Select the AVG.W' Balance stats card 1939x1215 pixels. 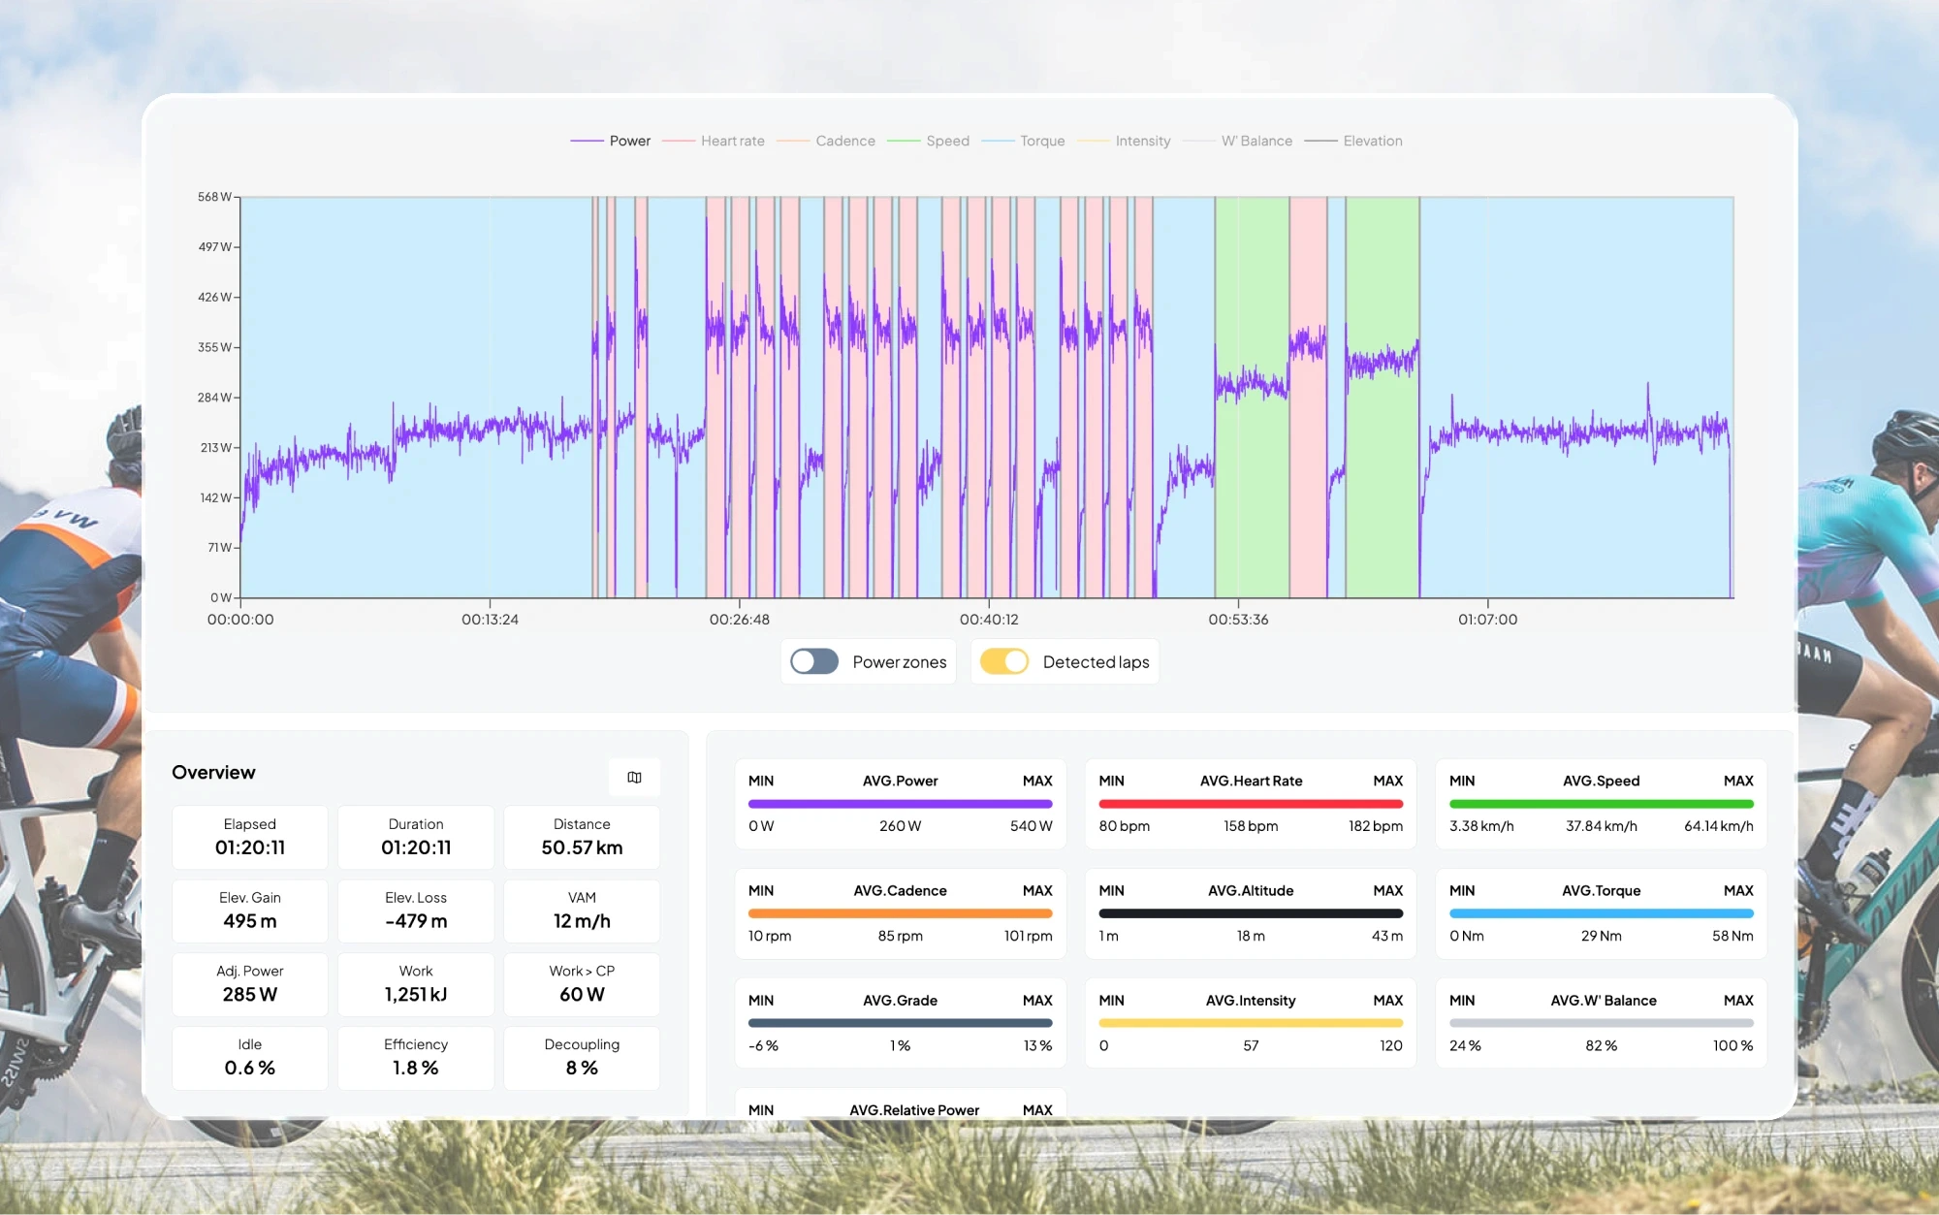coord(1601,1022)
